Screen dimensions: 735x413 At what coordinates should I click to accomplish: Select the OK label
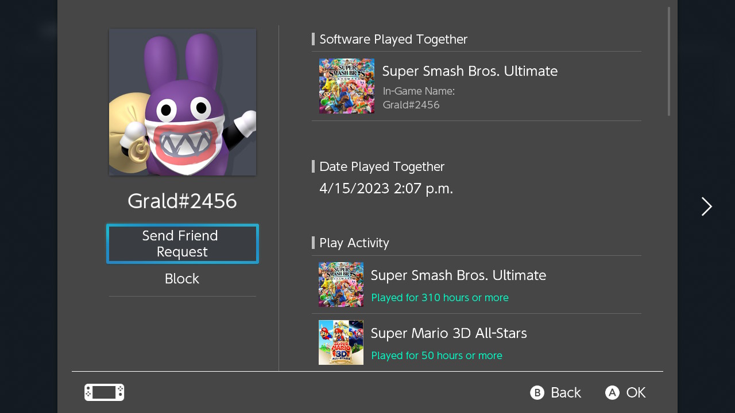click(x=636, y=392)
